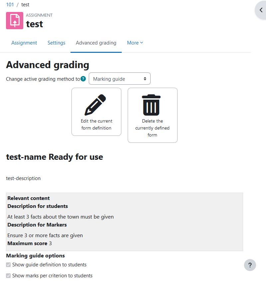Select the Advanced grading tab
266x281 pixels.
[96, 43]
